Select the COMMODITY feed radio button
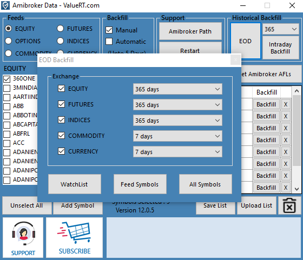 [x=8, y=53]
